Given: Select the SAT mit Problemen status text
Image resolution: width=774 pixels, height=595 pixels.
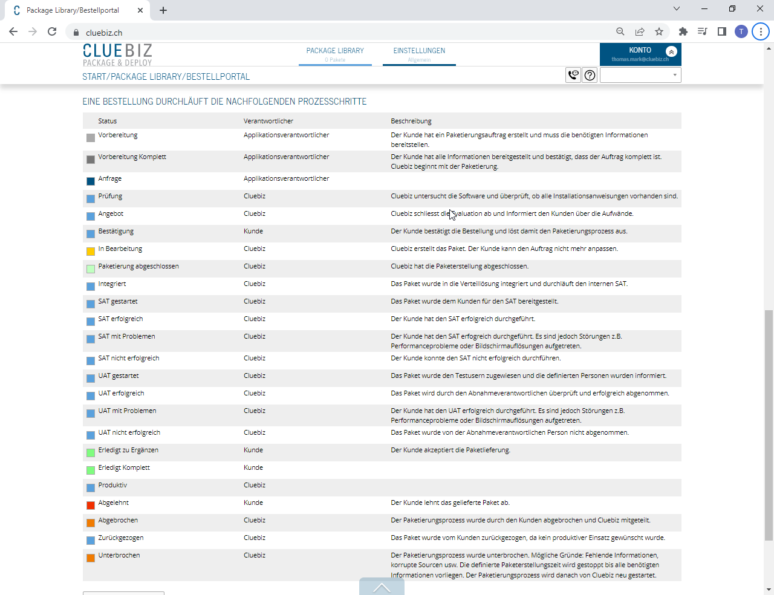Looking at the screenshot, I should (x=127, y=336).
